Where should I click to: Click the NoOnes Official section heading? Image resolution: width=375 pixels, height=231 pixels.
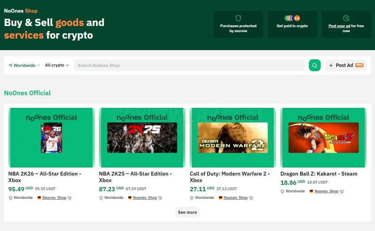(x=28, y=93)
